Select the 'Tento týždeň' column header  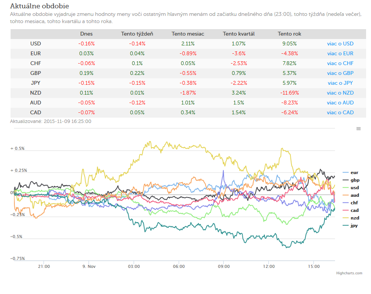(x=137, y=34)
